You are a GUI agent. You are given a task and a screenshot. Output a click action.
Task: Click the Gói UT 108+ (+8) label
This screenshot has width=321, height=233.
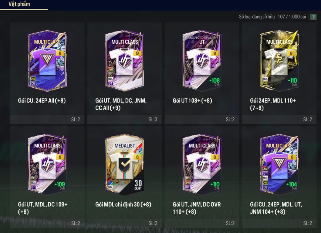[192, 100]
